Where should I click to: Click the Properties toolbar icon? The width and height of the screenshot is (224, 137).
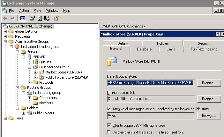pos(32,18)
